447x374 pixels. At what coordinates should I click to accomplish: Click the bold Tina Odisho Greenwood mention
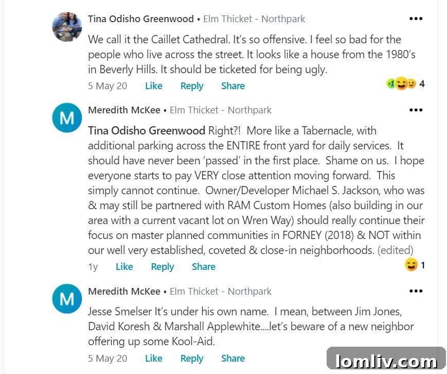[x=146, y=131]
